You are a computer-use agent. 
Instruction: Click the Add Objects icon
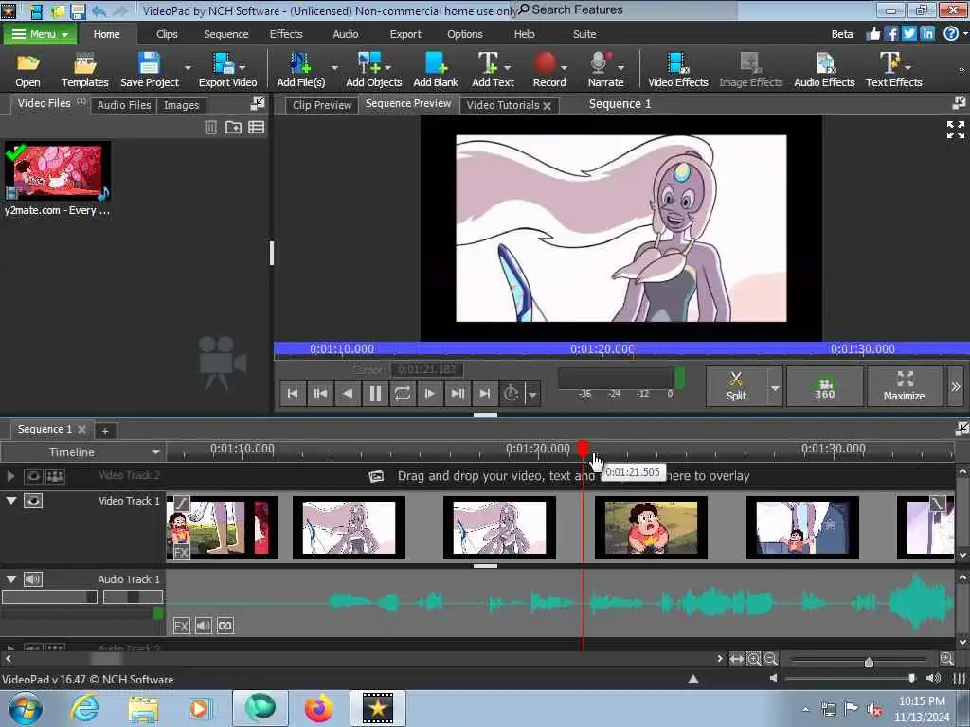coord(373,70)
